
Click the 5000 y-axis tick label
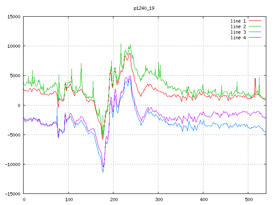[15, 76]
